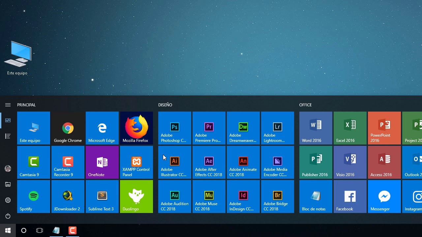Open Adobe Photoshop CC tile
The image size is (422, 237).
(x=175, y=128)
